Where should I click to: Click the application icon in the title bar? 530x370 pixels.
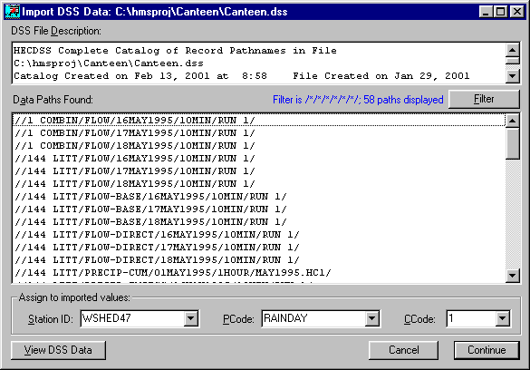pos(13,12)
